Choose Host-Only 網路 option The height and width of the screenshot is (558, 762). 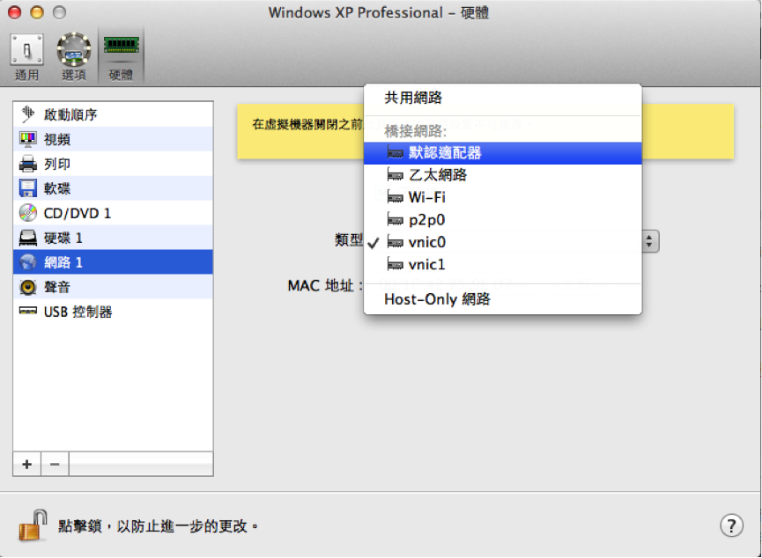point(502,299)
